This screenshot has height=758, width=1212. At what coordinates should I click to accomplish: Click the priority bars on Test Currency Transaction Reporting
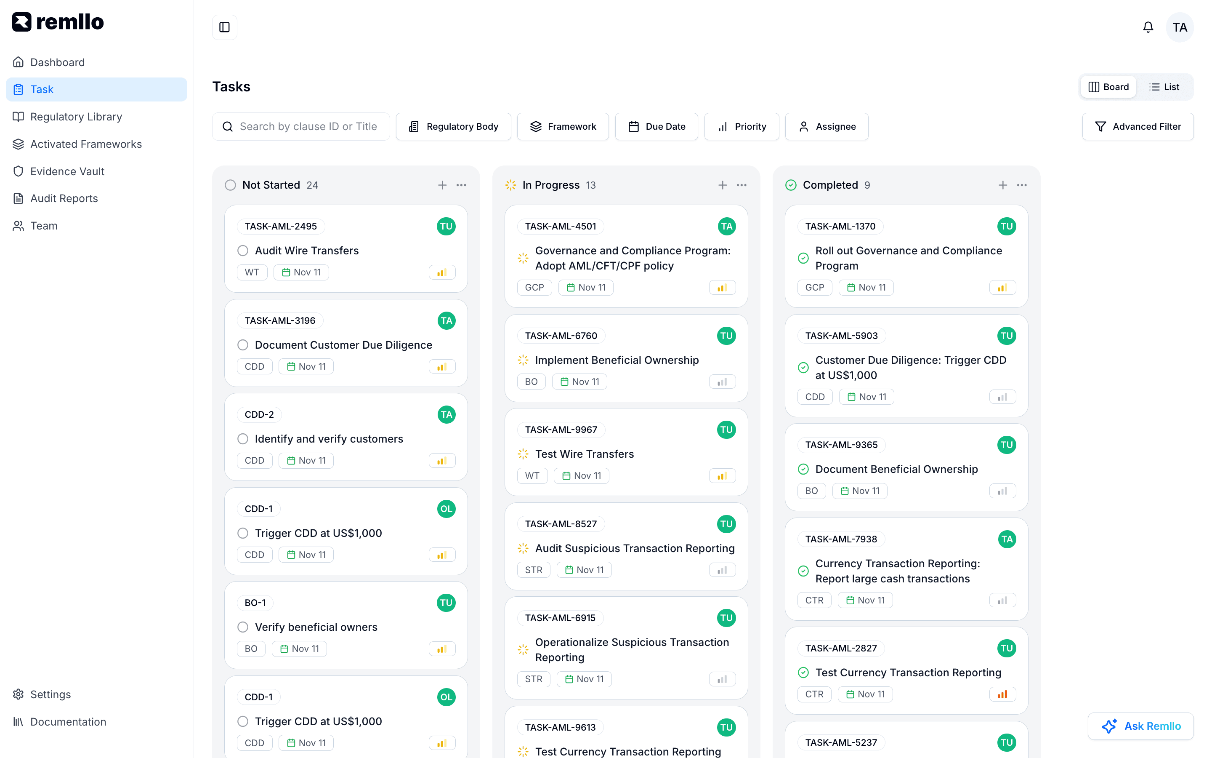coord(1002,694)
